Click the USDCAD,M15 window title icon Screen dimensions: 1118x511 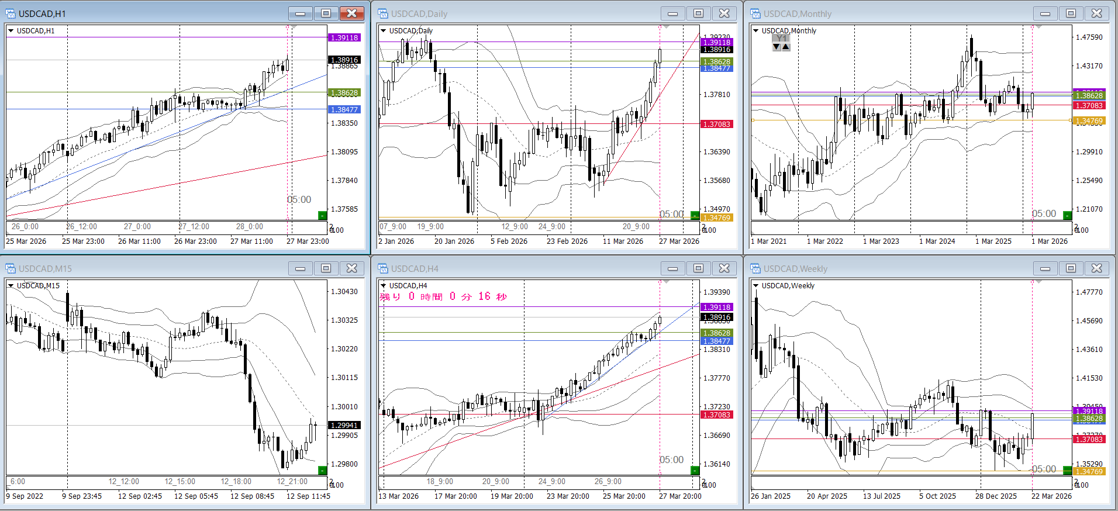(11, 268)
